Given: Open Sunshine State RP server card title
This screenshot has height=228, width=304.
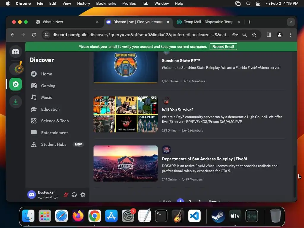Looking at the screenshot, I should point(181,61).
